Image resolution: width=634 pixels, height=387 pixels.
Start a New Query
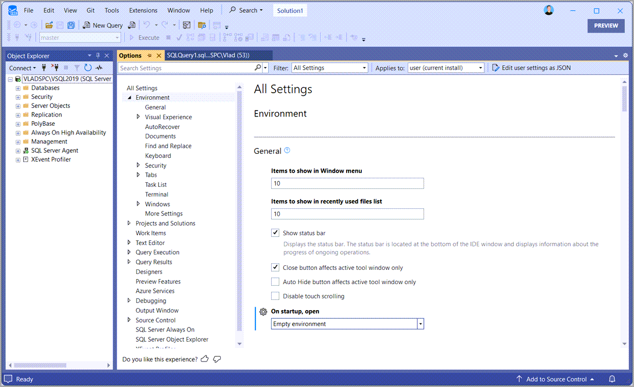(103, 25)
